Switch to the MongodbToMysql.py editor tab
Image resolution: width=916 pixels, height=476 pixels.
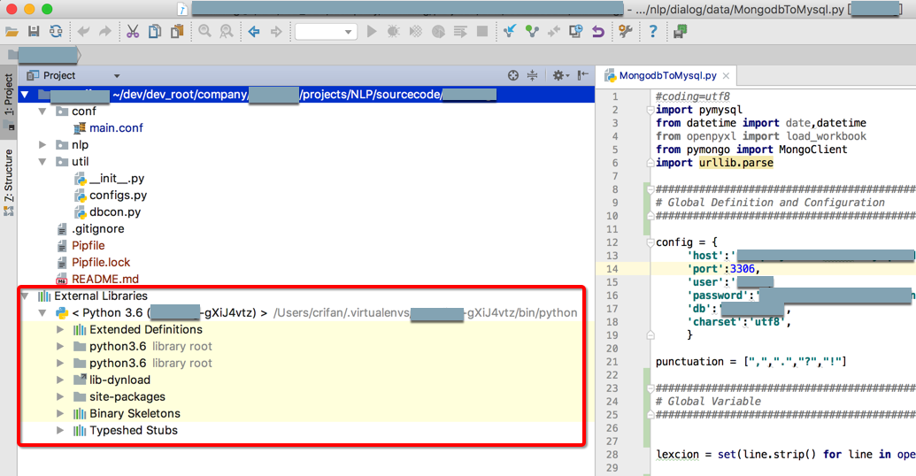[667, 75]
